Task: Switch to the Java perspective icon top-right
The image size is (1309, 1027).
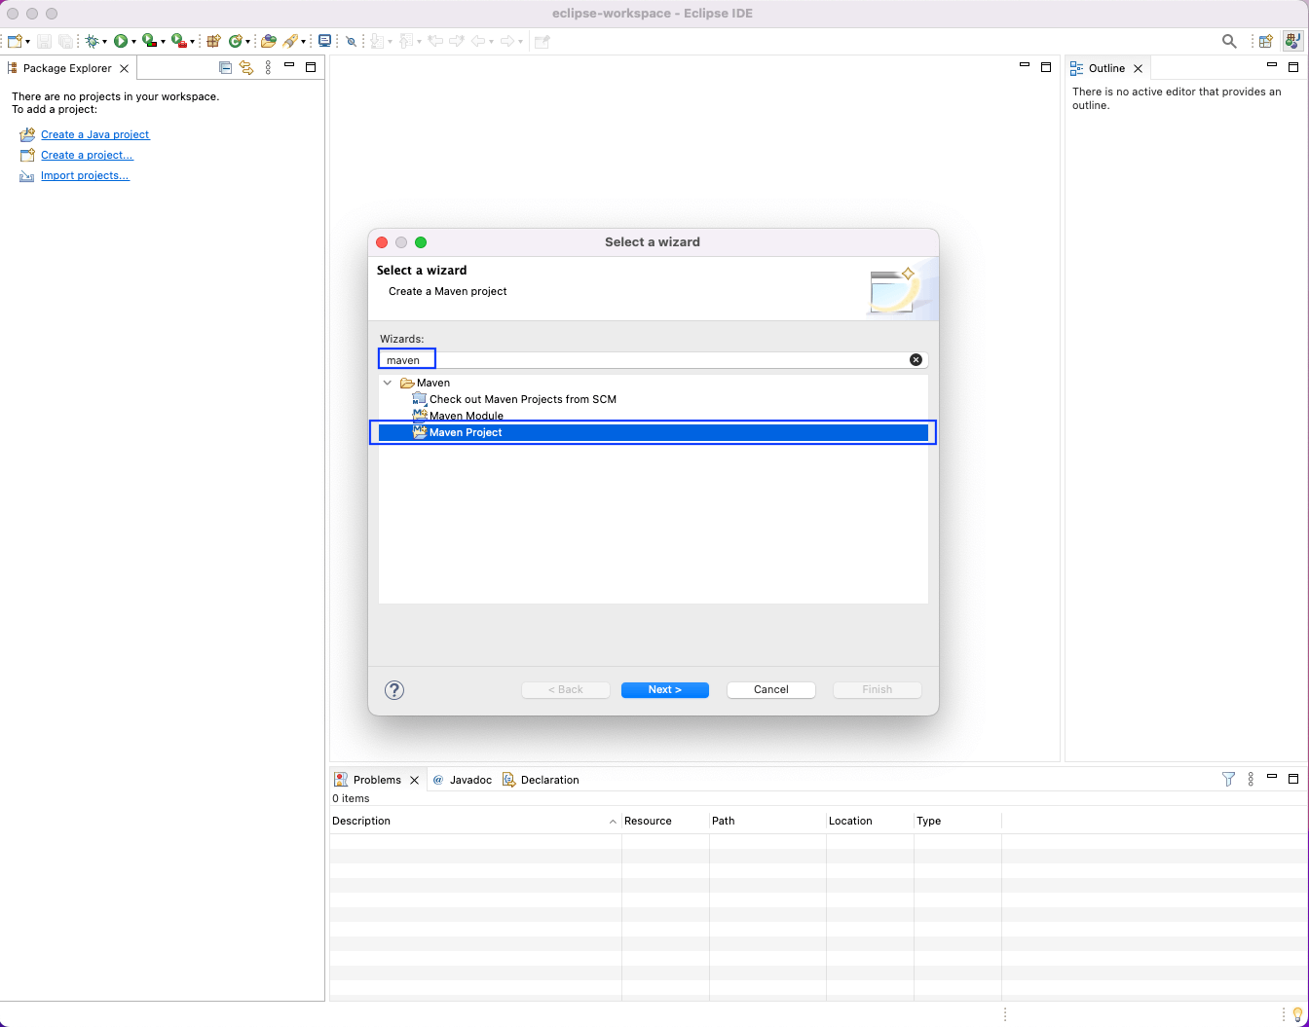Action: pos(1292,41)
